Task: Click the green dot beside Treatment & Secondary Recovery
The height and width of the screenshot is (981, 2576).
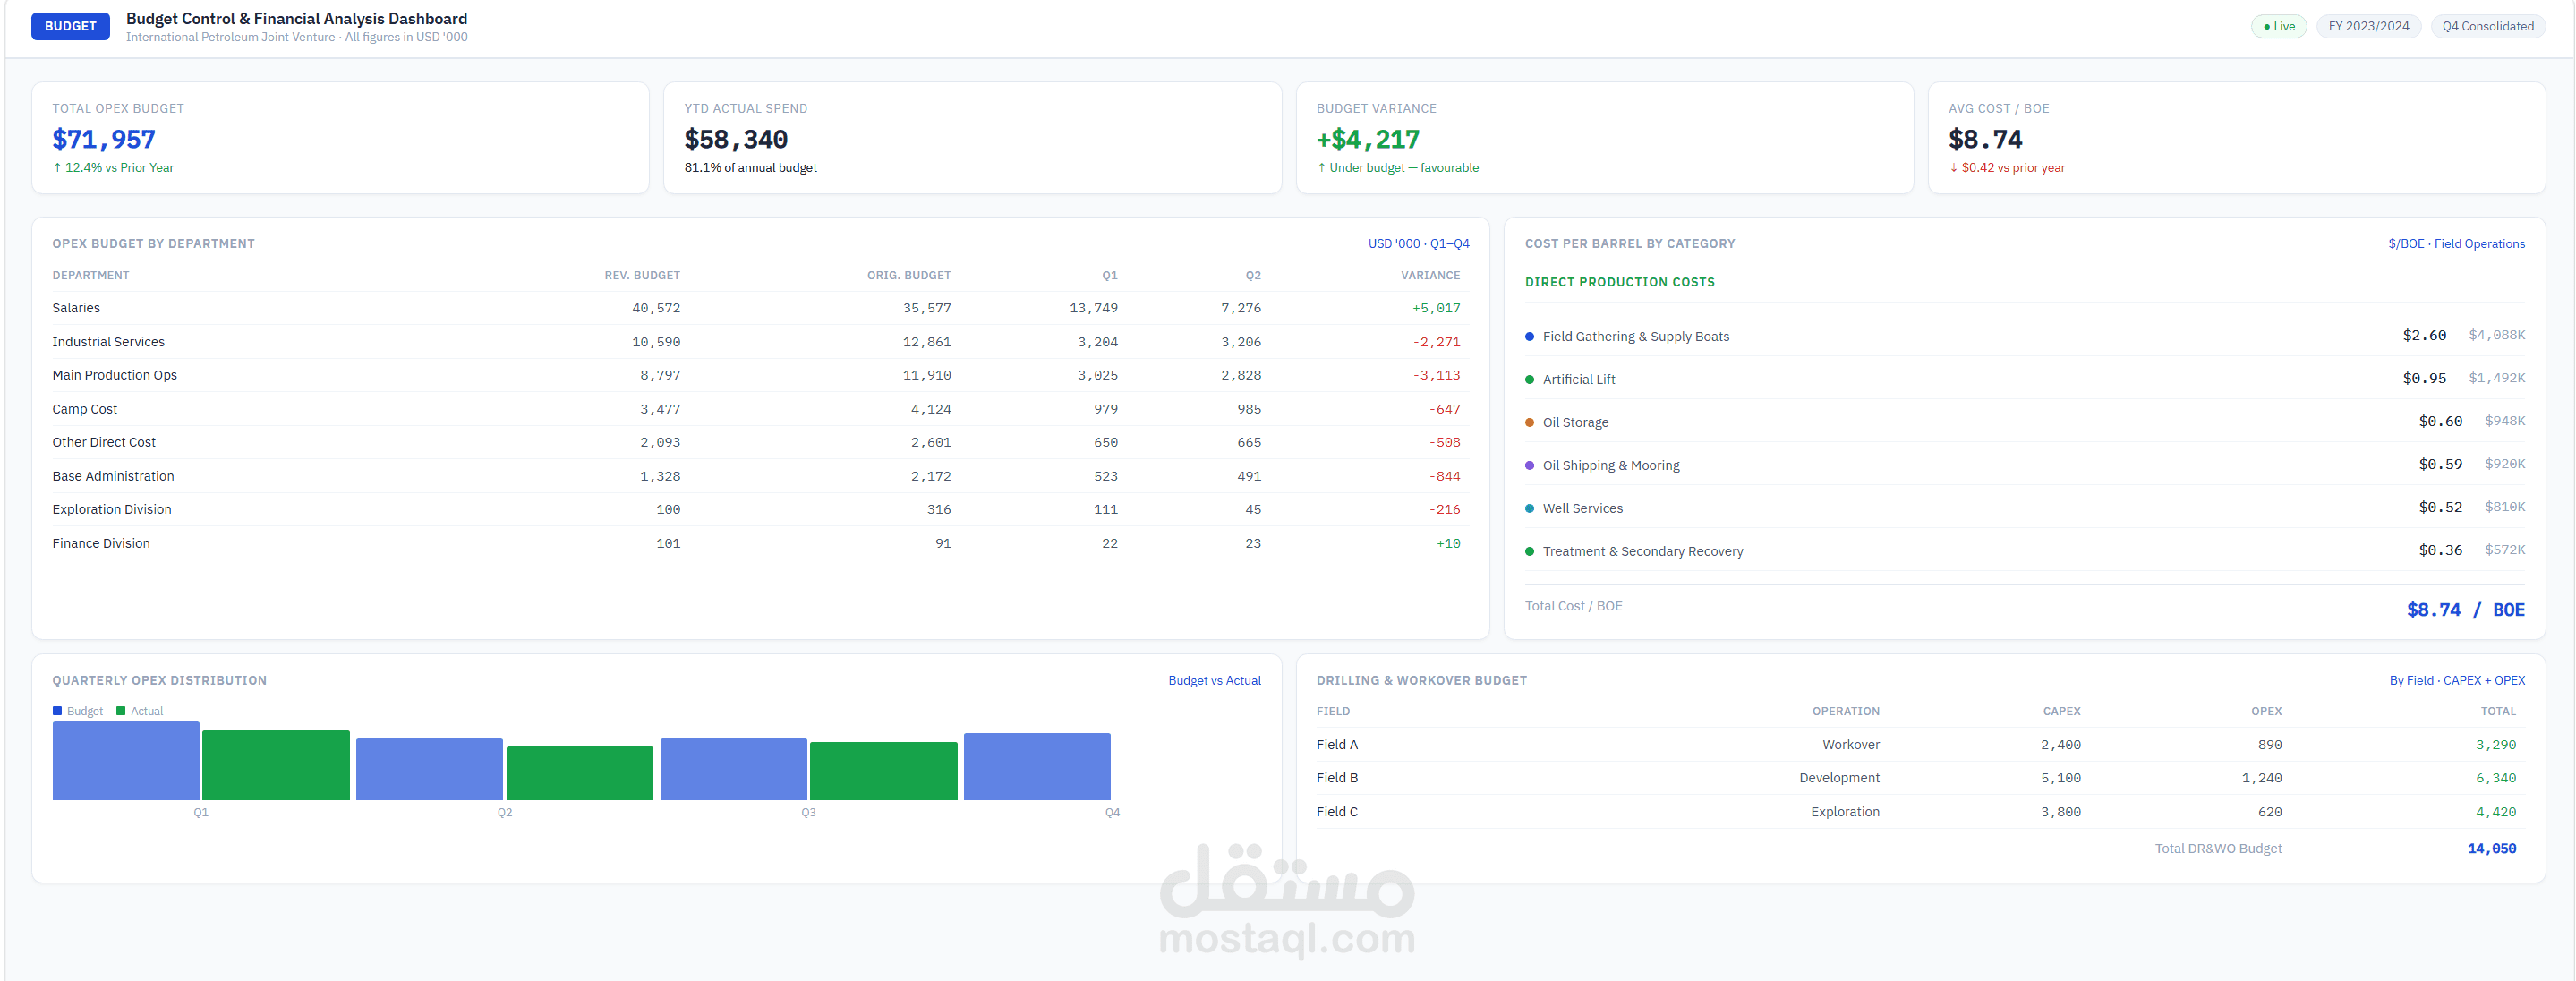Action: [x=1529, y=551]
